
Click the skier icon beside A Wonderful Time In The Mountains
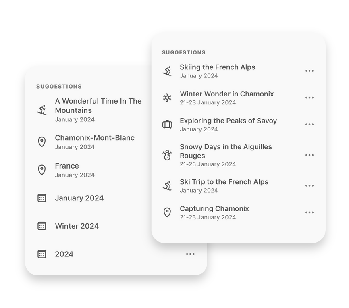(x=42, y=110)
